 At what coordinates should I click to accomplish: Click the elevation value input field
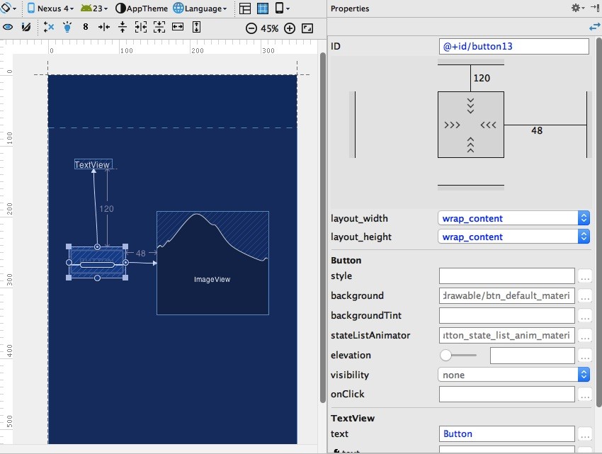click(x=532, y=356)
